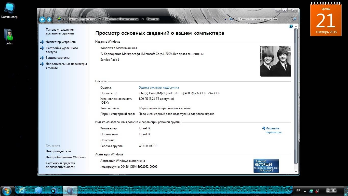The height and width of the screenshot is (196, 348).
Task: Click the taskbar clock showing 8:36
Action: click(331, 190)
